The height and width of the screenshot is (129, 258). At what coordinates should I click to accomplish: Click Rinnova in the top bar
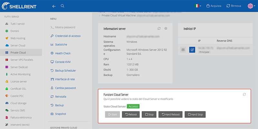(x=233, y=6)
